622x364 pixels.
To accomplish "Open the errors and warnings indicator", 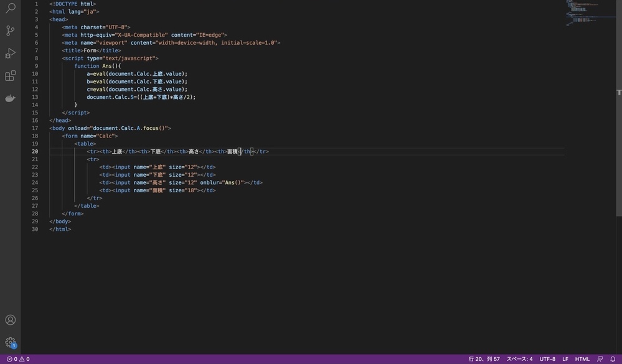I will (x=18, y=359).
